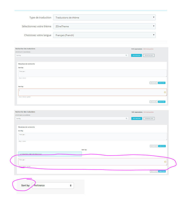Click the lower panel's search translations input
187x202 pixels.
tap(72, 119)
